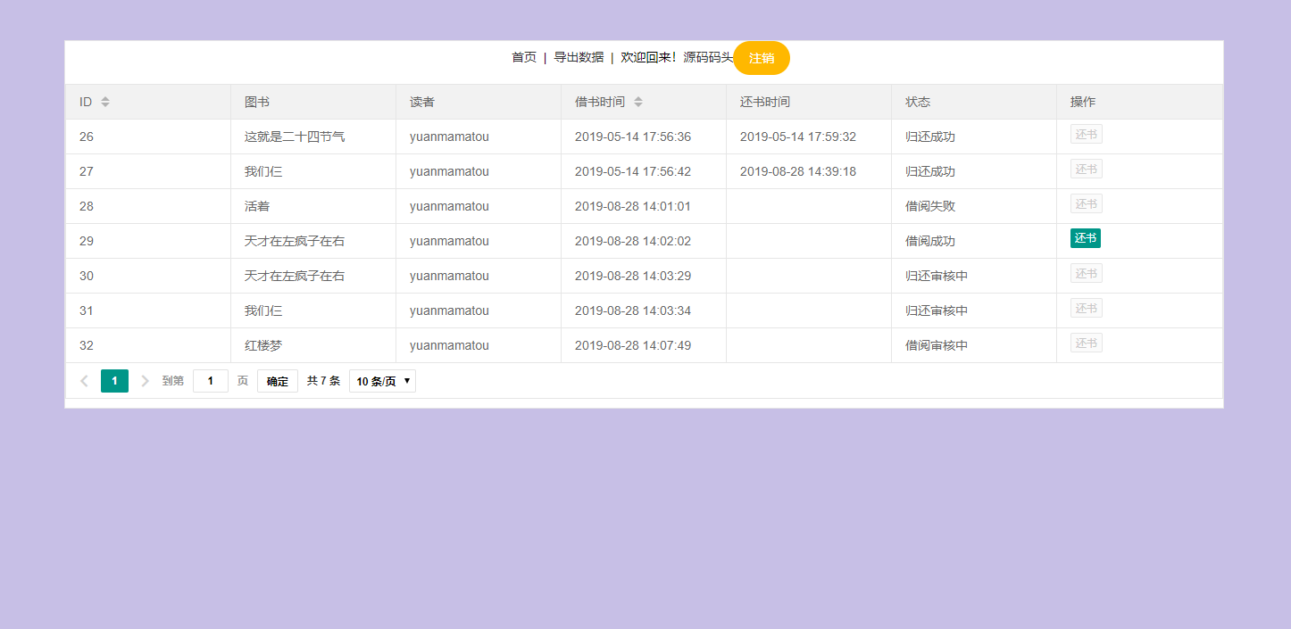
Task: Click disabled 还书 button for record 26
Action: coord(1086,135)
